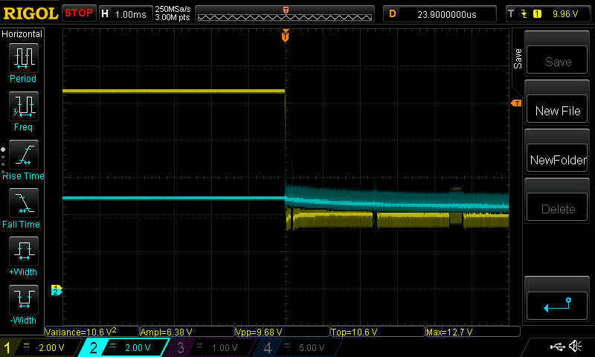Viewport: 595px width, 357px height.
Task: Enable channel 4 tab
Action: [297, 347]
